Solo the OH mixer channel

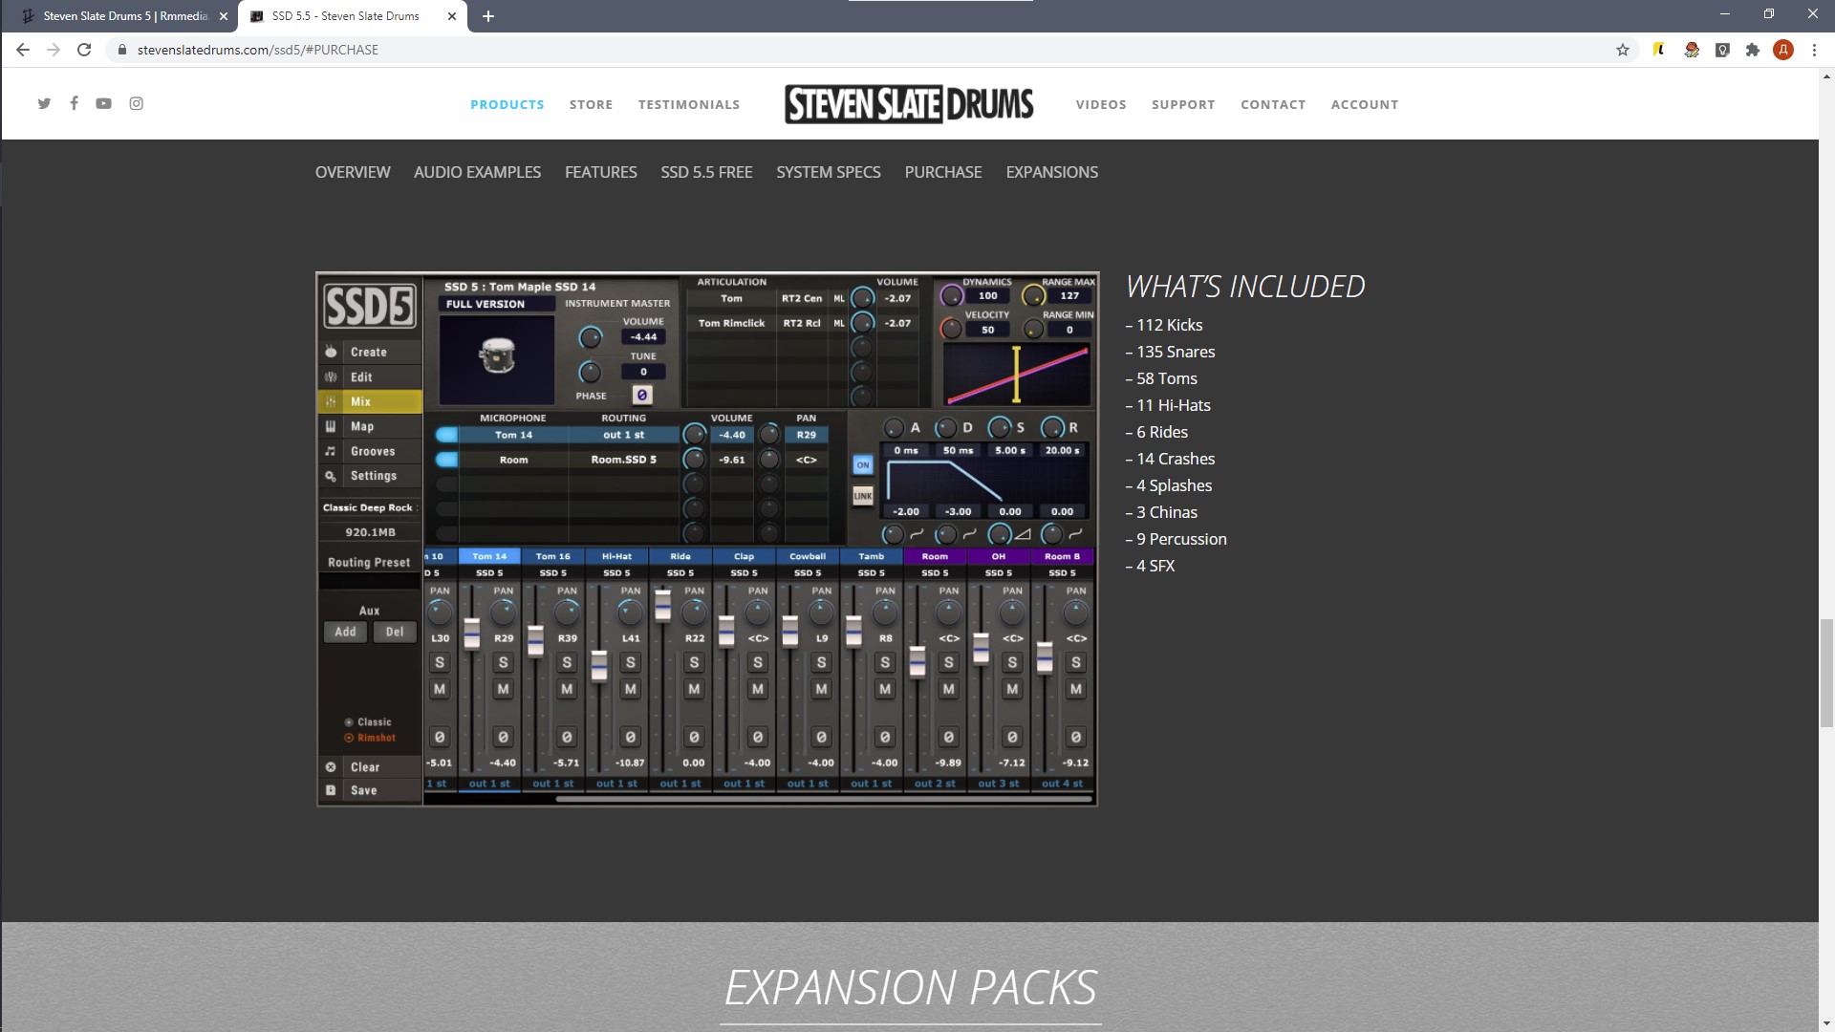(1012, 662)
